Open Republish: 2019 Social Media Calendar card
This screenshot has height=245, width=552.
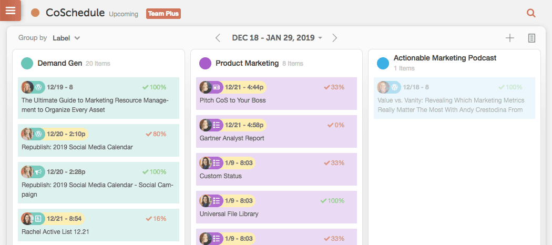[99, 140]
